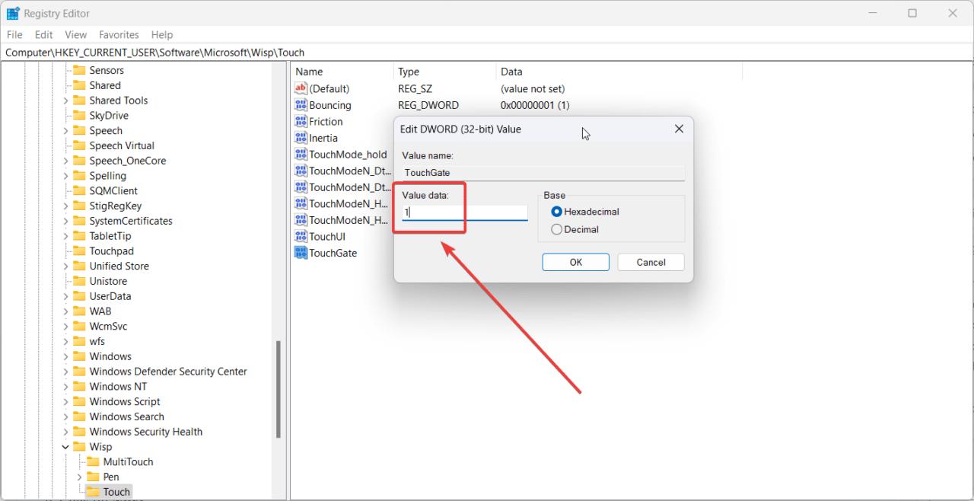Click the TouchUI DWORD icon
974x501 pixels.
[301, 237]
